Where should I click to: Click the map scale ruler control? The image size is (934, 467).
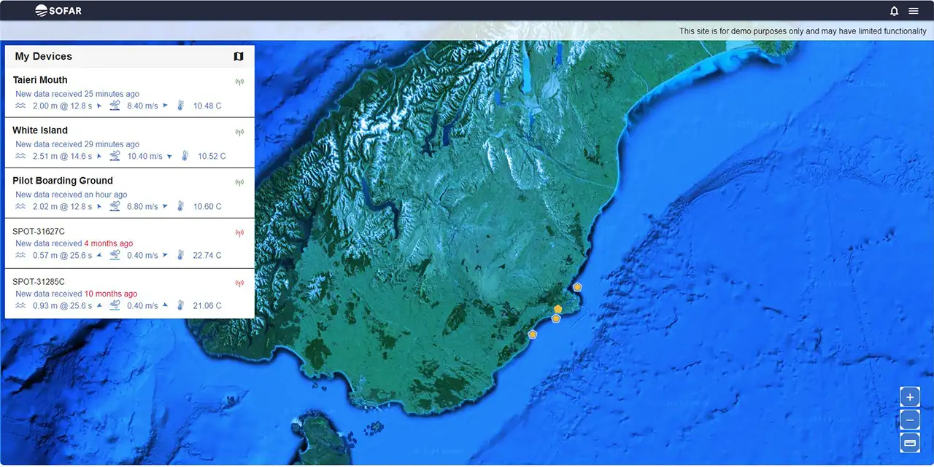(909, 442)
